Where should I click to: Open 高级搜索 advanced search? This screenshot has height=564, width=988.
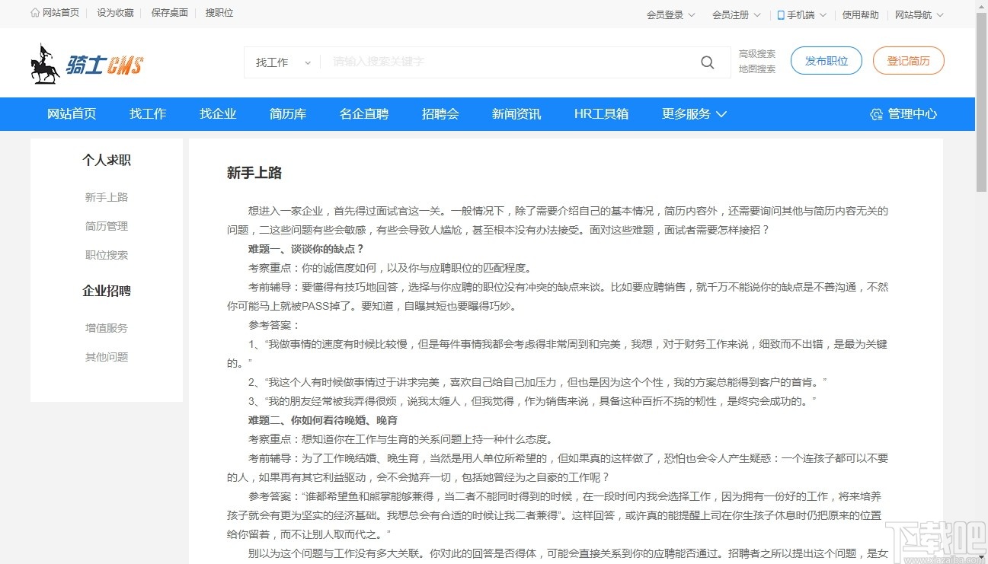coord(756,53)
